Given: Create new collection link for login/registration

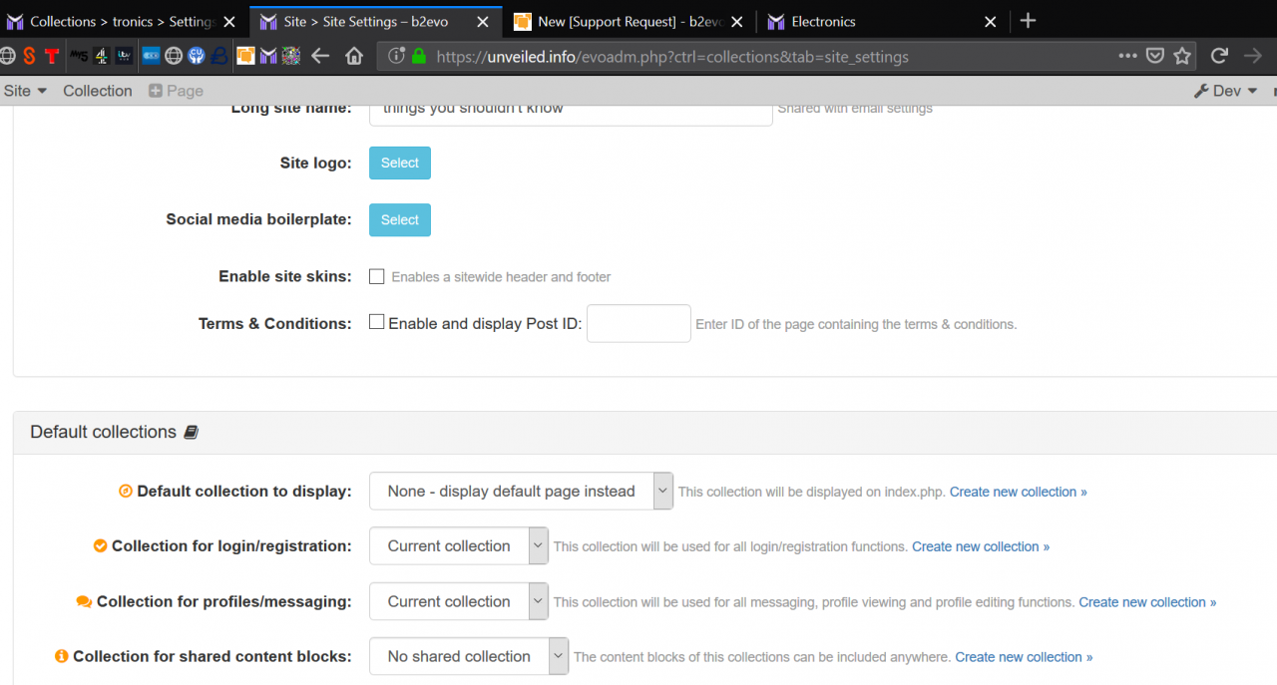Looking at the screenshot, I should coord(981,546).
